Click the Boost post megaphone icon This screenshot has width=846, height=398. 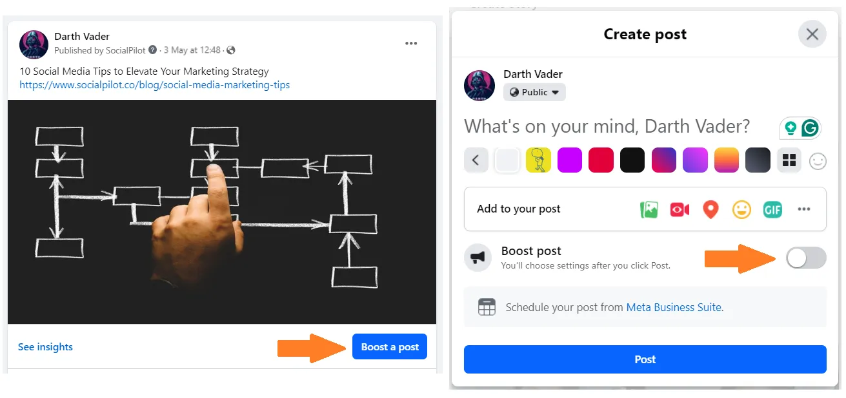pyautogui.click(x=479, y=258)
